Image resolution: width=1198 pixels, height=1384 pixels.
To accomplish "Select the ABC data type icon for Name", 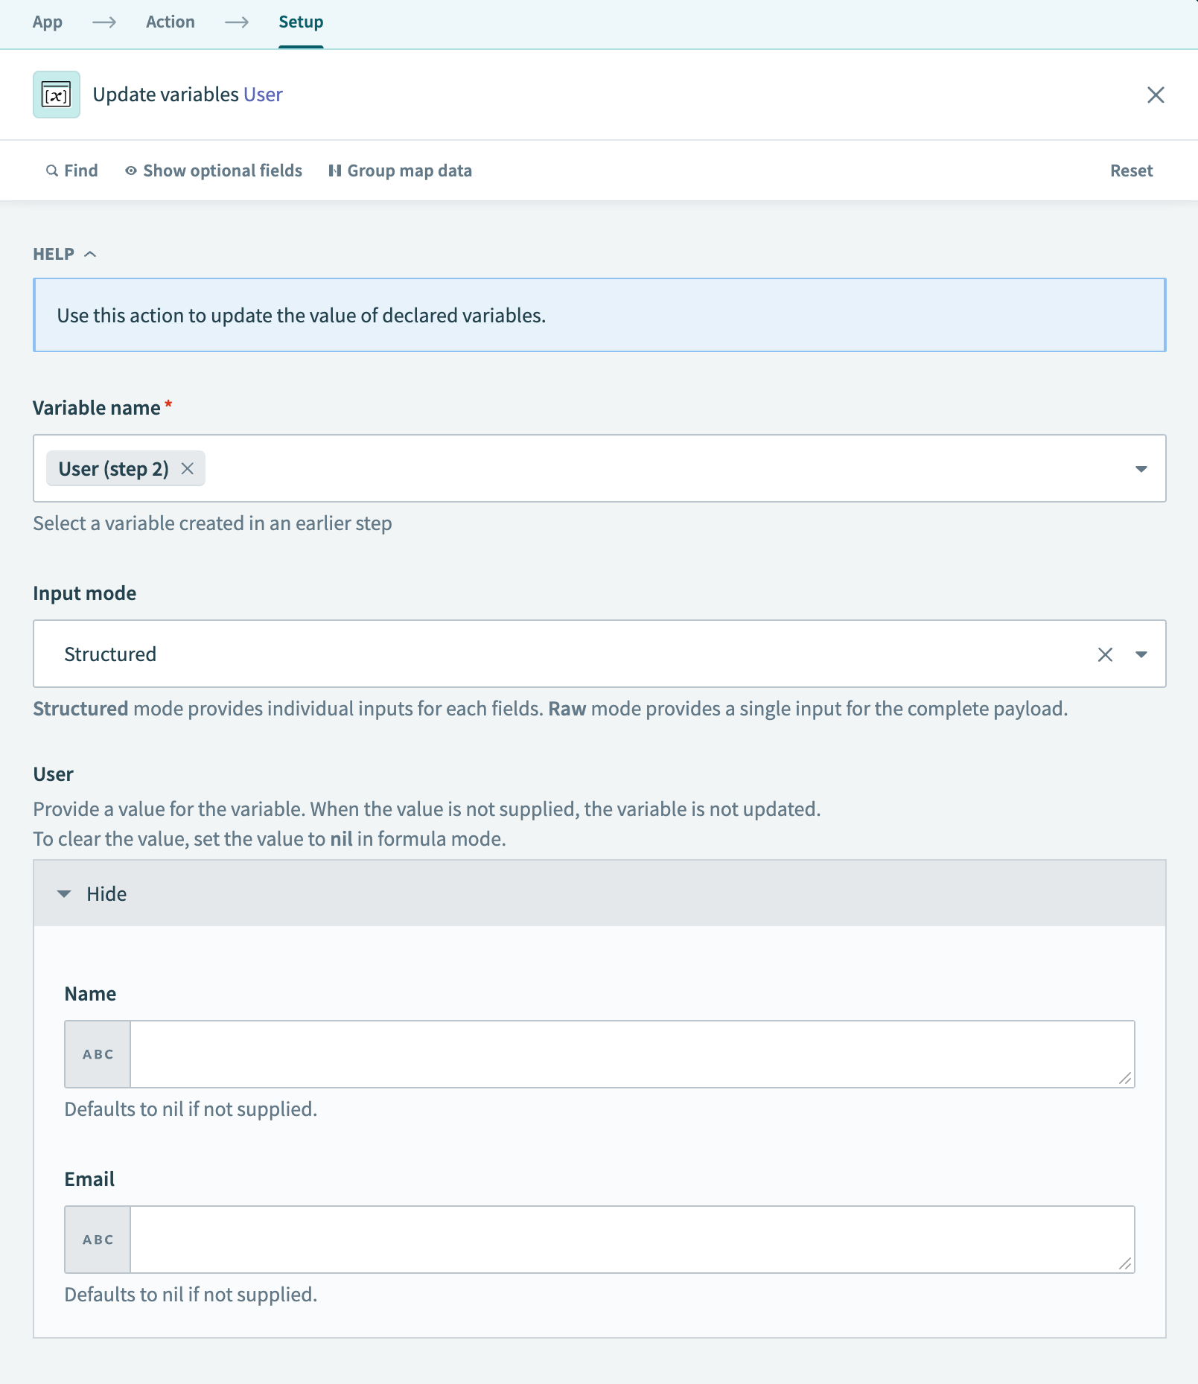I will pos(97,1053).
